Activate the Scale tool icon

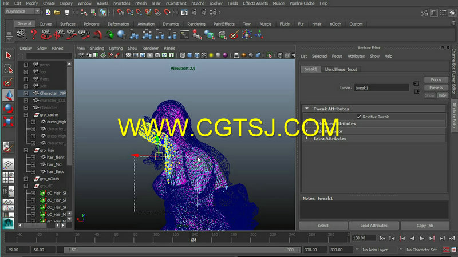point(8,121)
